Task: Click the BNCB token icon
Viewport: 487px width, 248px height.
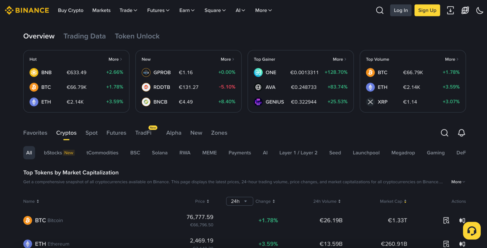Action: [146, 102]
